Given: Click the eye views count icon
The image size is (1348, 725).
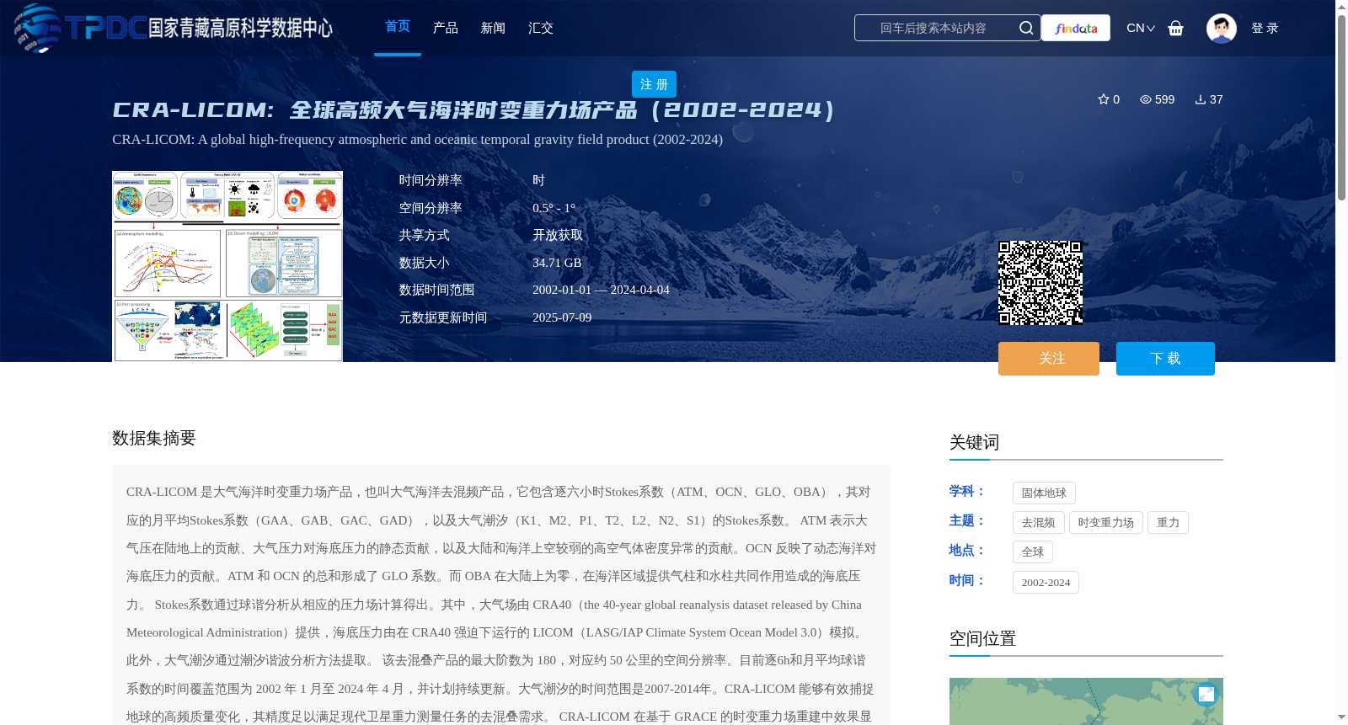Looking at the screenshot, I should click(1146, 99).
